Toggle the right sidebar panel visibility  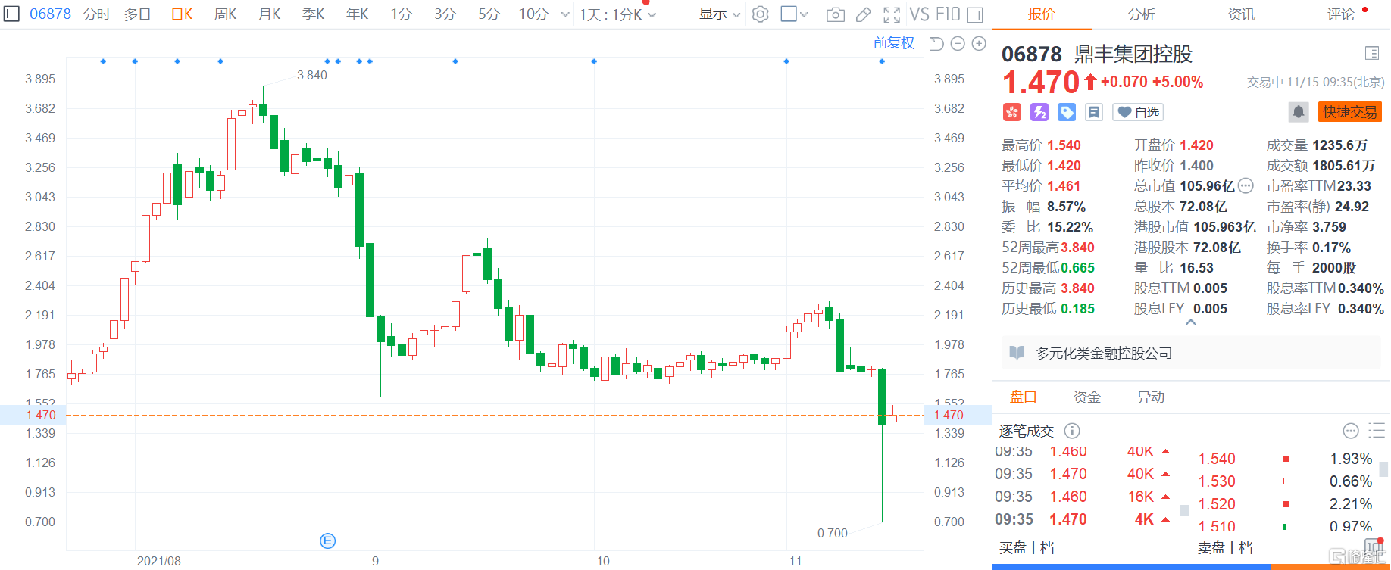click(x=976, y=14)
